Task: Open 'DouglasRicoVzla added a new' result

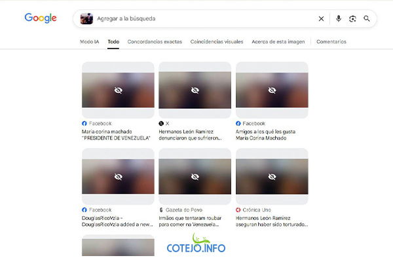Action: tap(117, 221)
